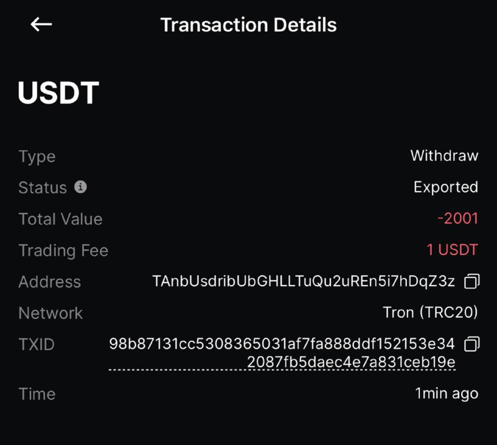Click the 1 USDT trading fee
The height and width of the screenshot is (445, 497).
coord(452,250)
